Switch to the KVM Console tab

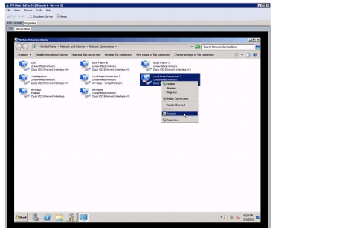(x=14, y=22)
